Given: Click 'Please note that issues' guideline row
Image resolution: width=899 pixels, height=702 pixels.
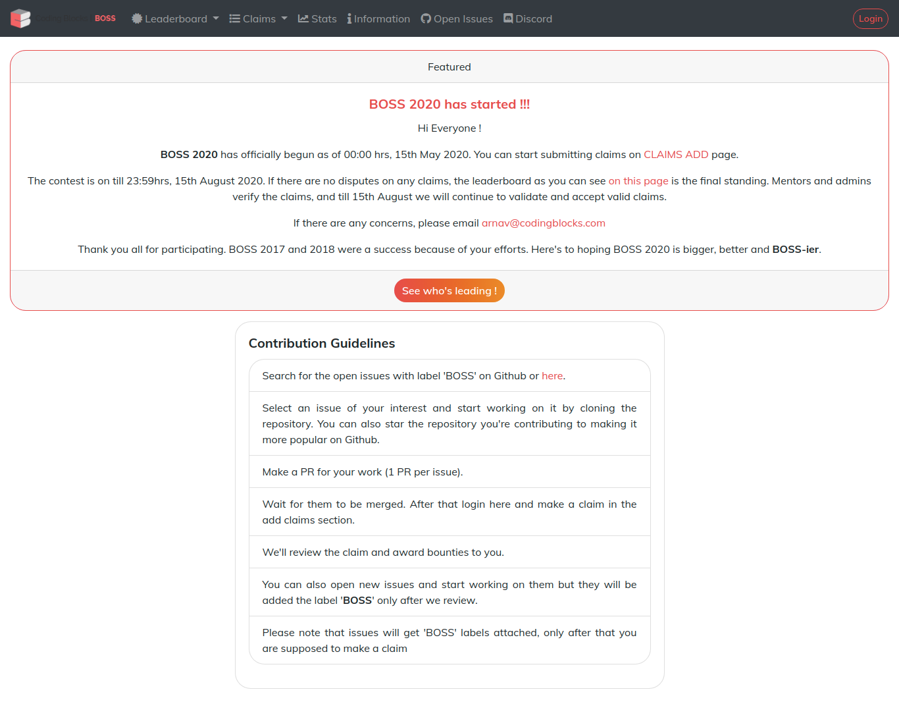Looking at the screenshot, I should [449, 640].
